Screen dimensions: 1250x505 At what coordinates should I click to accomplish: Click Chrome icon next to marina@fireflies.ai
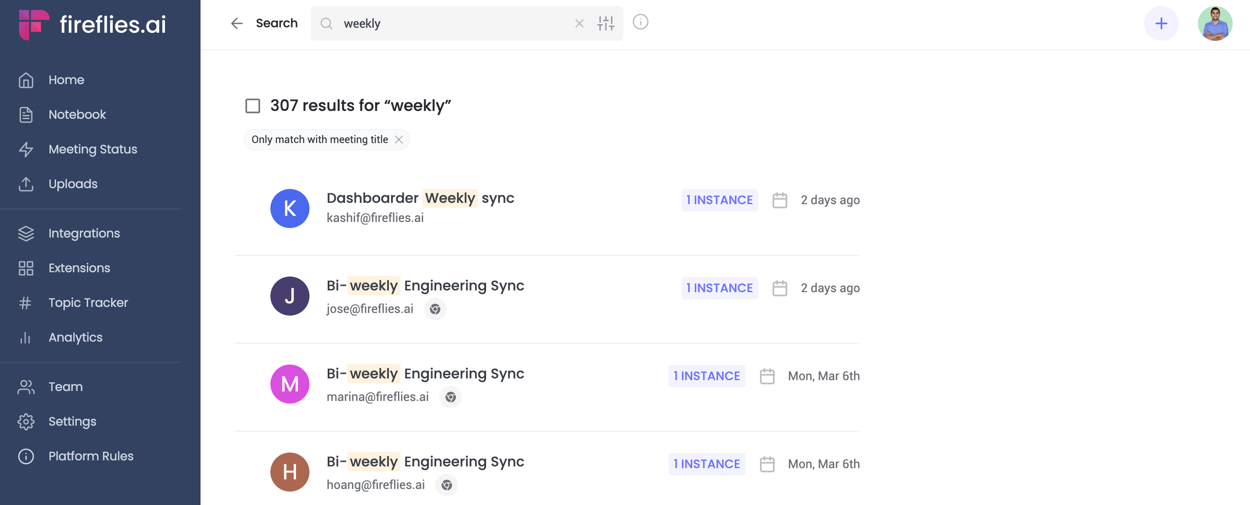pos(451,397)
